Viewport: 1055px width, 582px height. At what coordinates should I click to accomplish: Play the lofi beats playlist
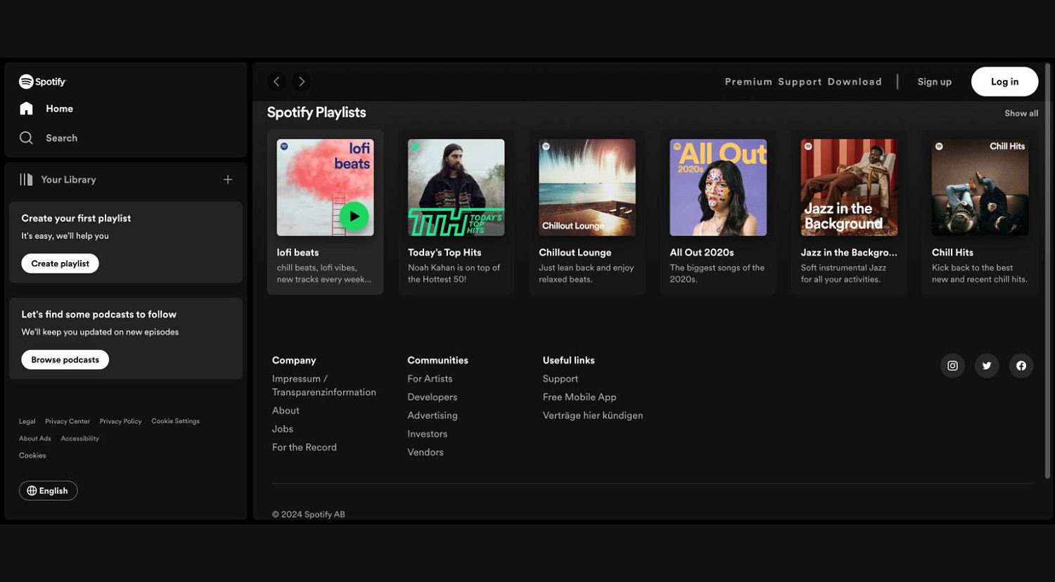point(354,216)
